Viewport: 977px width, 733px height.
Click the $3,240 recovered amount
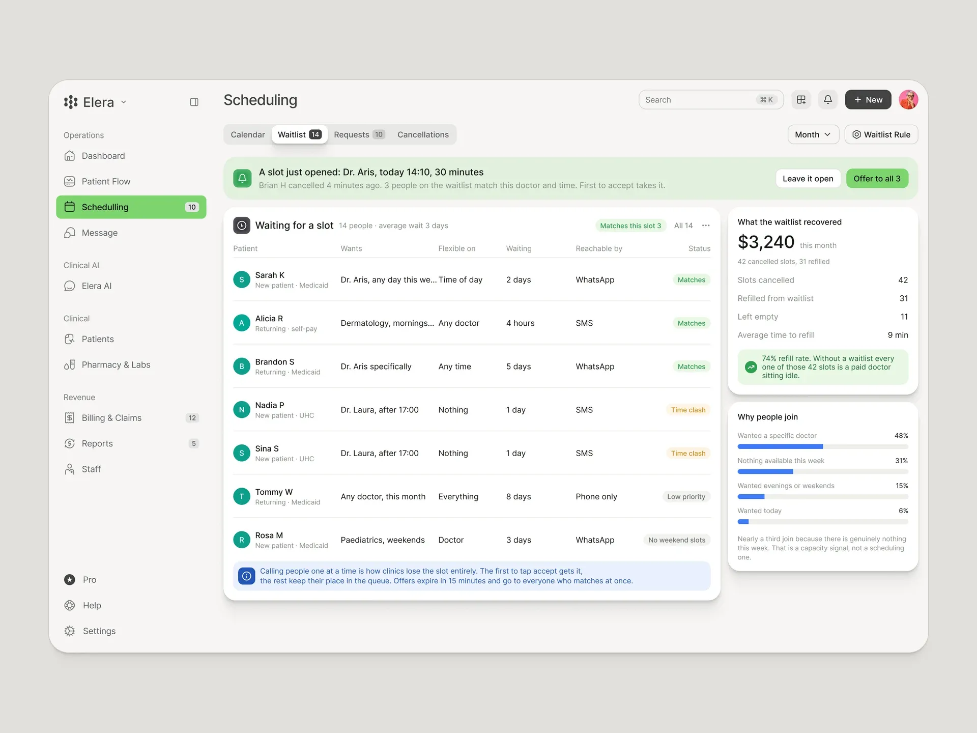[x=766, y=242]
